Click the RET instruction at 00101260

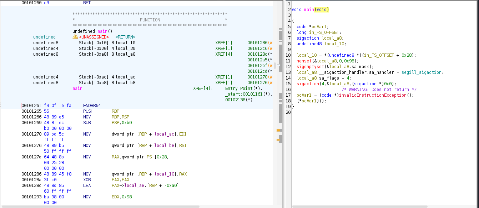click(87, 3)
